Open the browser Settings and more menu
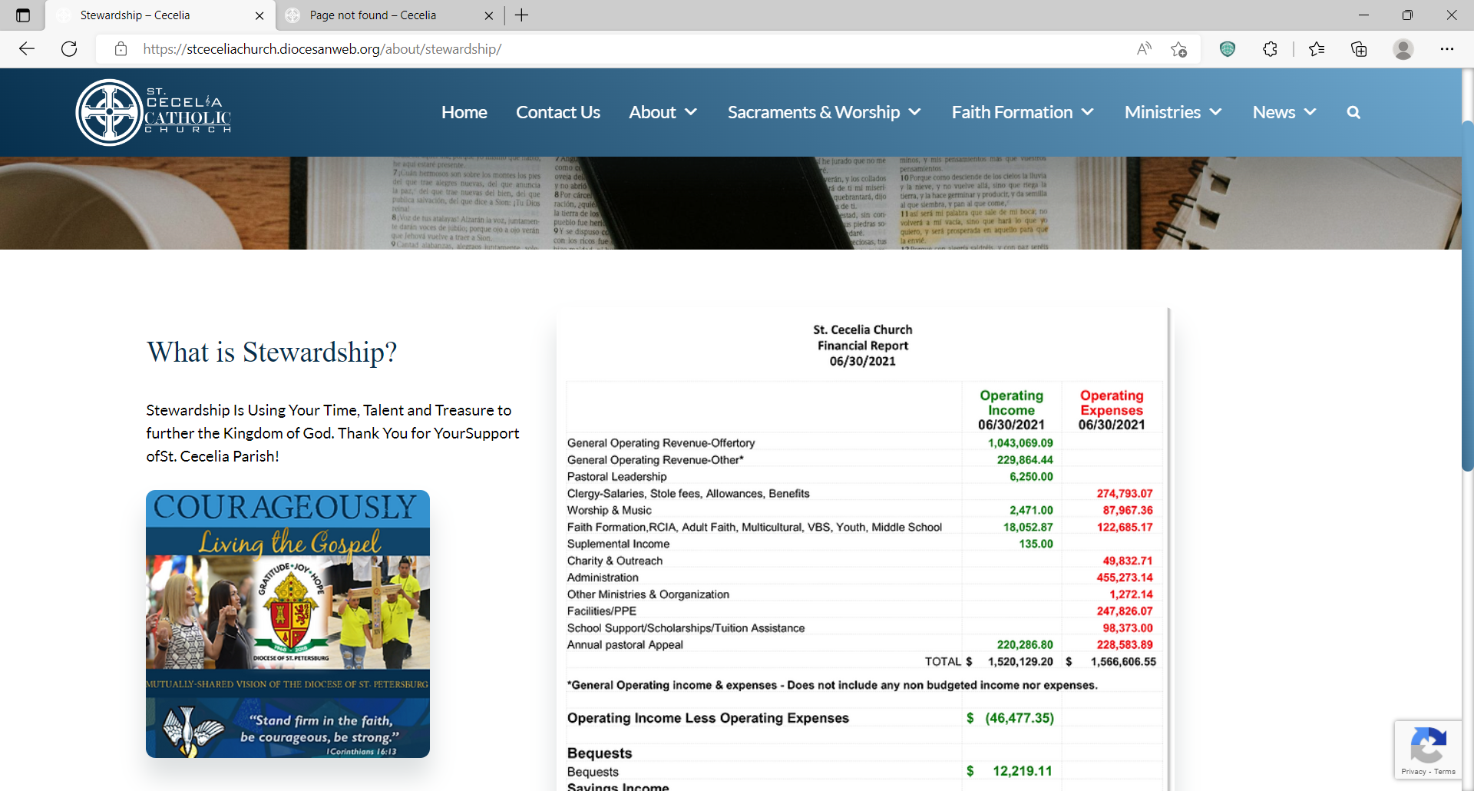1474x791 pixels. 1446,49
